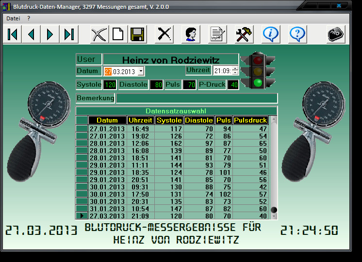
Task: Increase Uhrzeit with up spinner arrow
Action: click(x=235, y=68)
